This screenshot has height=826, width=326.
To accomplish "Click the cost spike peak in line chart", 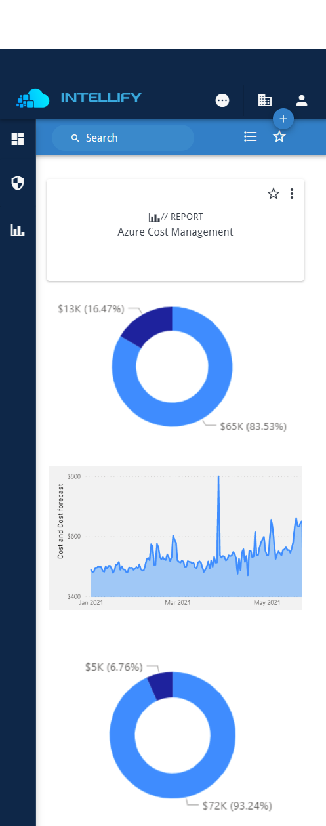I will point(218,477).
